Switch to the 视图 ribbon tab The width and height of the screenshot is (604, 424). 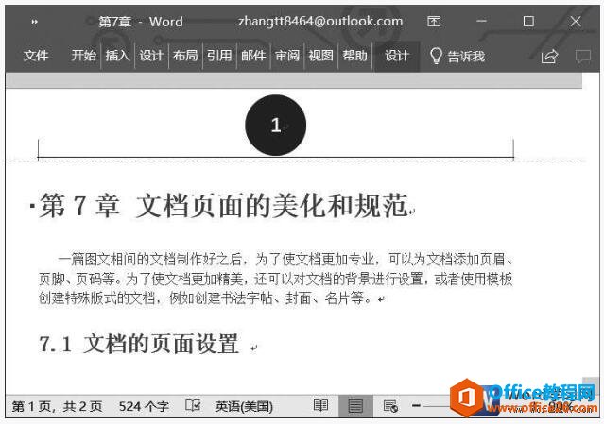pyautogui.click(x=320, y=56)
